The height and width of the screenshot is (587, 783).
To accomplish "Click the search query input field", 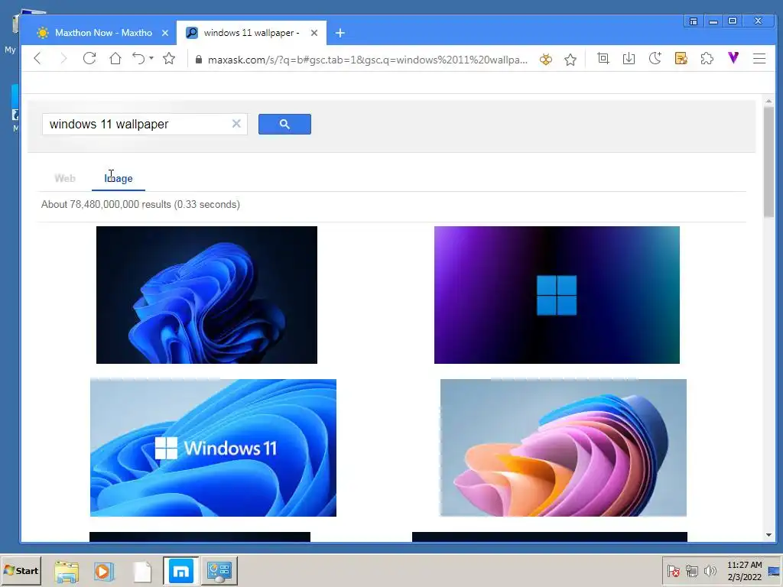I will click(138, 125).
